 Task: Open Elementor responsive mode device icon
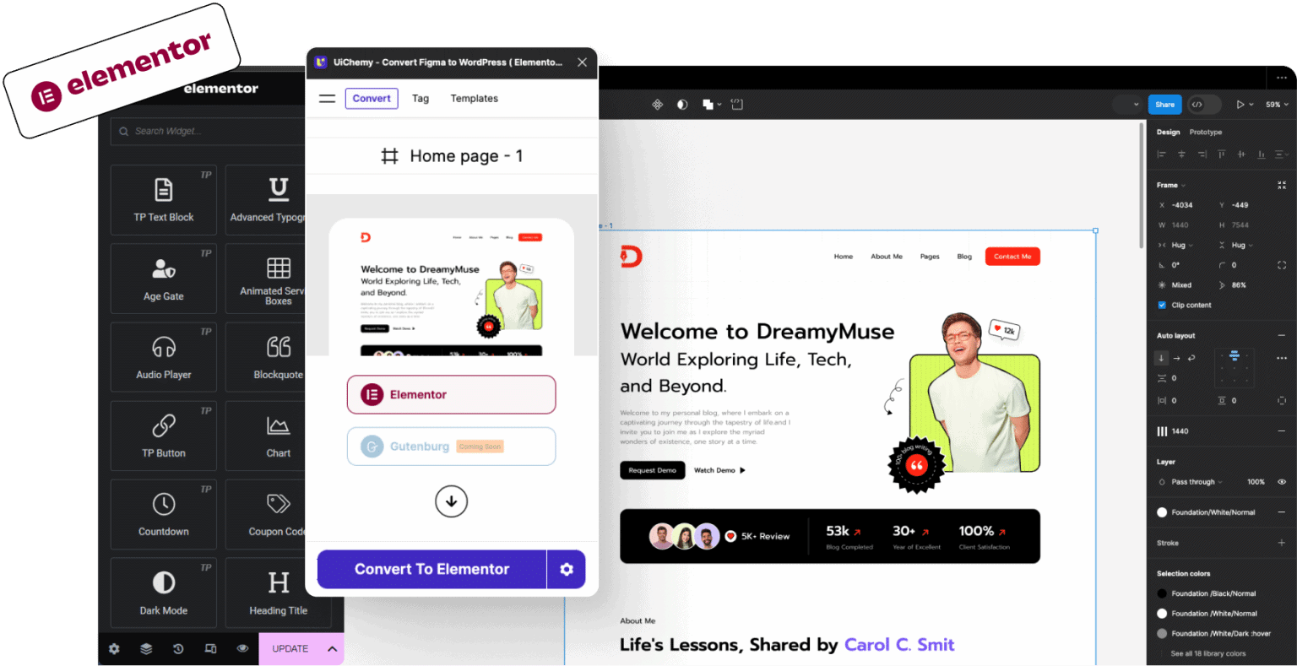point(209,648)
